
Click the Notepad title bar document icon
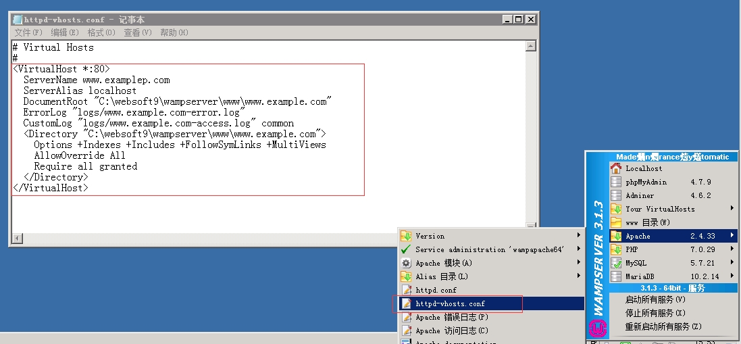click(x=18, y=20)
